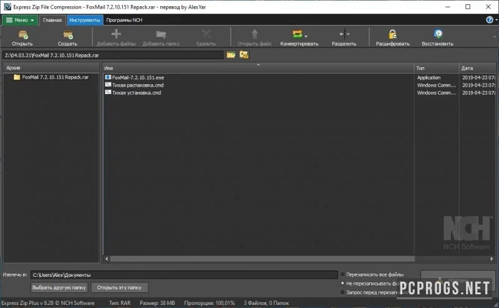
Task: Click the second folder icon beside archive path
Action: point(244,55)
